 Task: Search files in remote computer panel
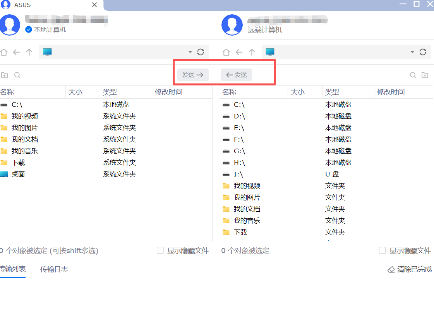tap(413, 75)
